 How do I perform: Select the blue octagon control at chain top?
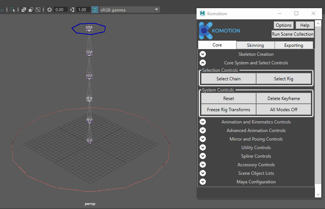pos(89,29)
